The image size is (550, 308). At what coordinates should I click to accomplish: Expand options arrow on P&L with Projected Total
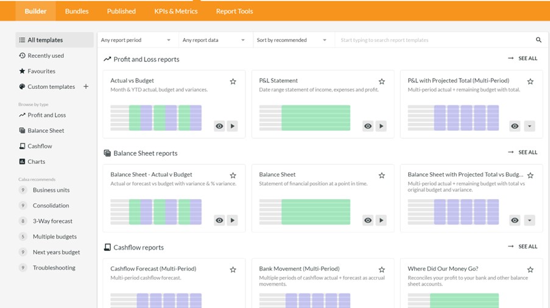(x=529, y=126)
